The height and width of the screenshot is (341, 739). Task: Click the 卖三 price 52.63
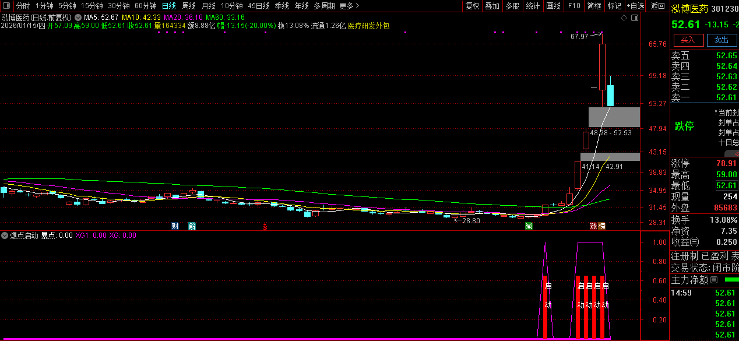click(x=726, y=76)
